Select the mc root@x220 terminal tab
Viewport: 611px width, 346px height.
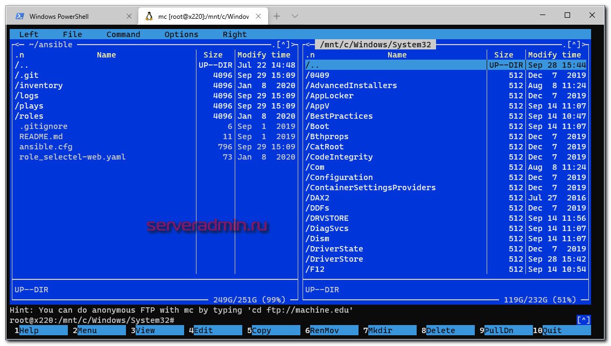[203, 16]
